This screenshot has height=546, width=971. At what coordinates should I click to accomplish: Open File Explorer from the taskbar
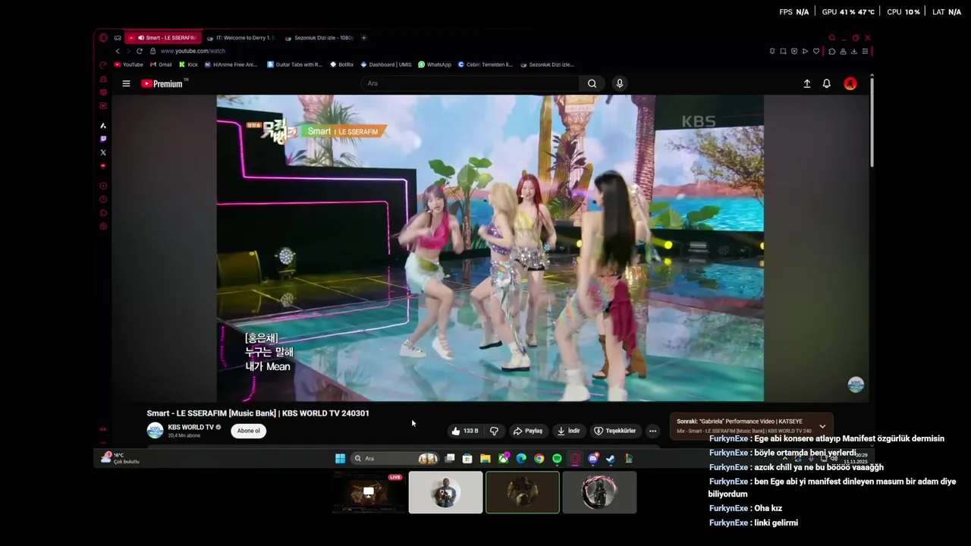(x=485, y=458)
